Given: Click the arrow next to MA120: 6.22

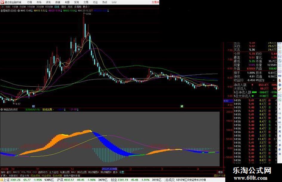Looking at the screenshot, I should tap(92, 11).
